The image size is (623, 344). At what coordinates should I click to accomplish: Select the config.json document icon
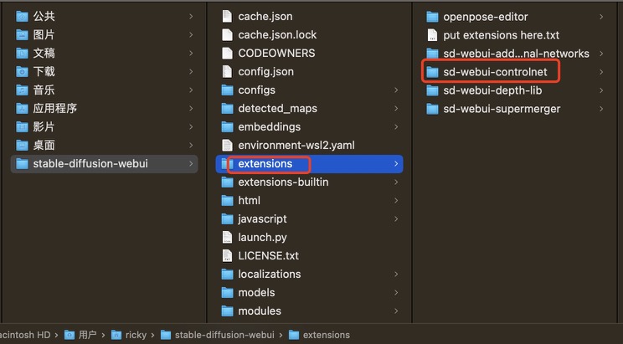[x=227, y=71]
